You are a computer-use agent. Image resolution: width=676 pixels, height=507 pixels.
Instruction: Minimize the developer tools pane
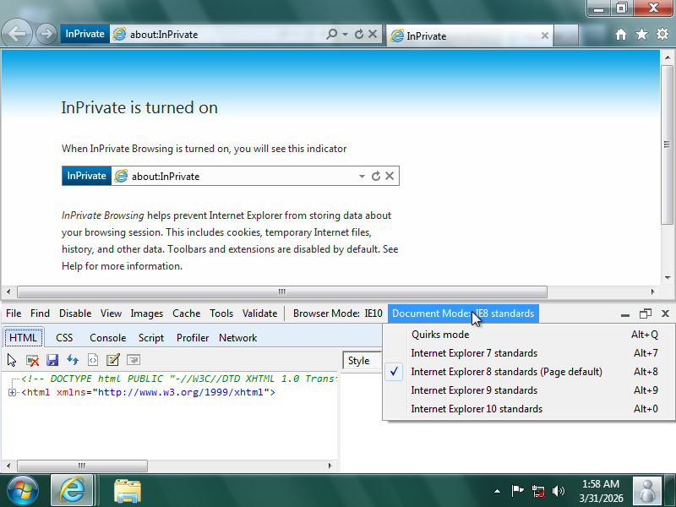tap(625, 313)
